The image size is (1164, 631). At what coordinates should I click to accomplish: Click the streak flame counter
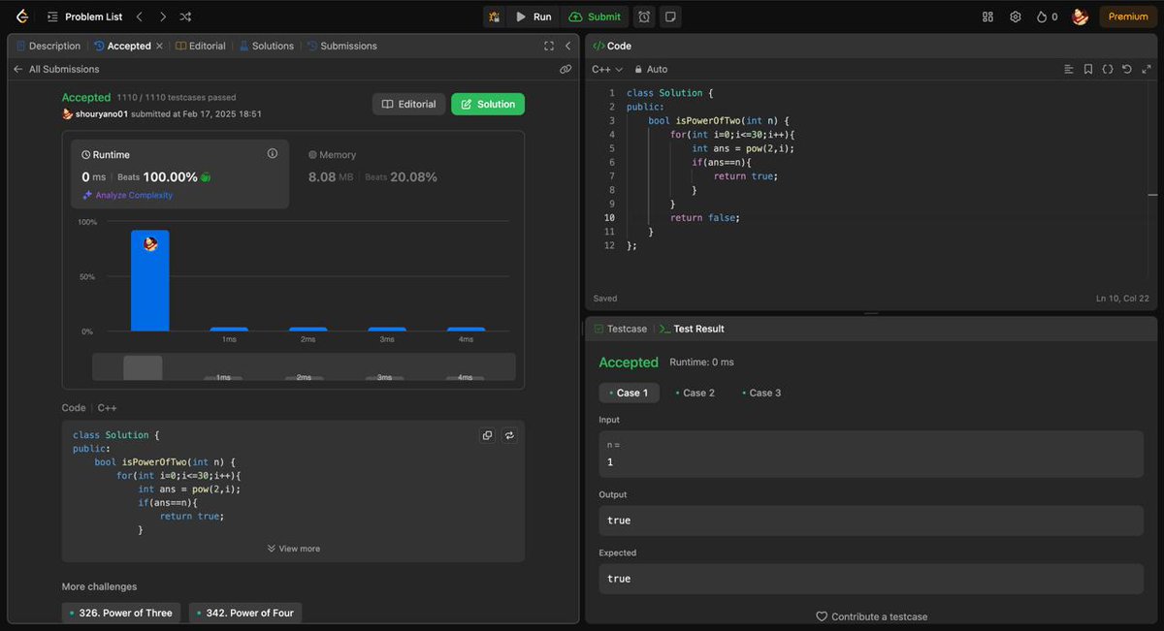(1048, 16)
